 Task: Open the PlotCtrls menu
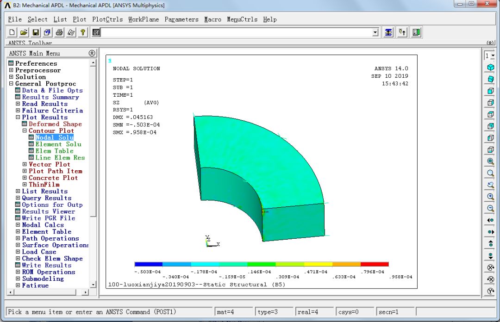(107, 19)
